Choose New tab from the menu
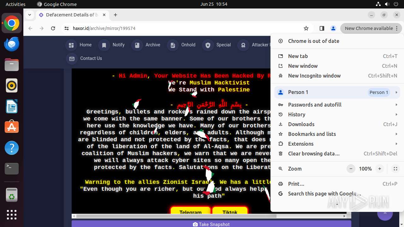The image size is (404, 227). tap(337, 56)
